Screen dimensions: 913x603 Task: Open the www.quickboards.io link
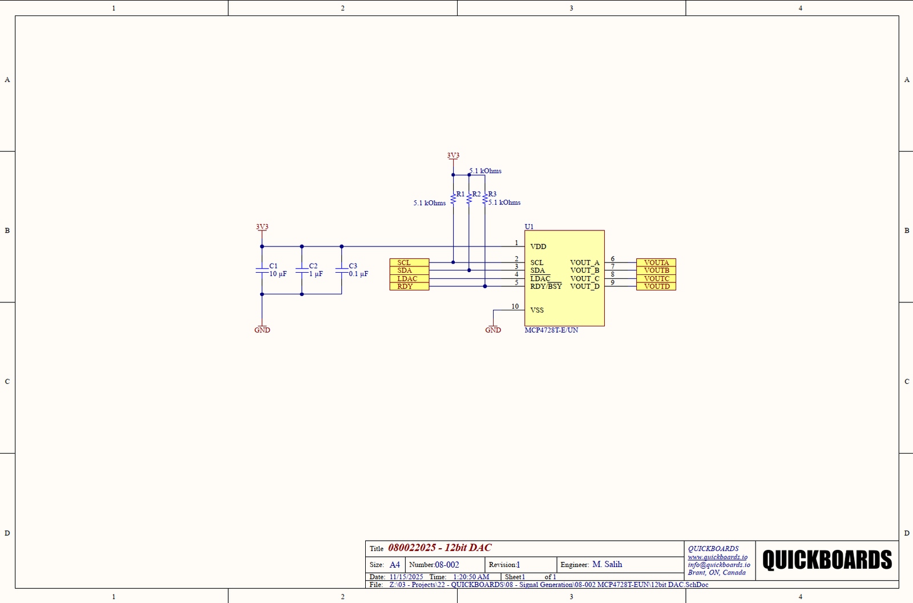(x=717, y=557)
